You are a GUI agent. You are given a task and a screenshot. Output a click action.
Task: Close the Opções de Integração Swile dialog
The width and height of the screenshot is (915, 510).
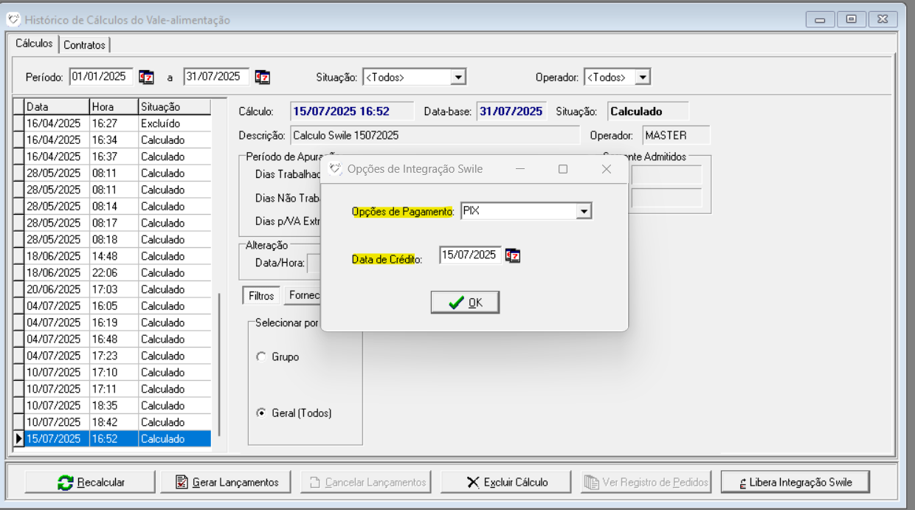pyautogui.click(x=607, y=169)
